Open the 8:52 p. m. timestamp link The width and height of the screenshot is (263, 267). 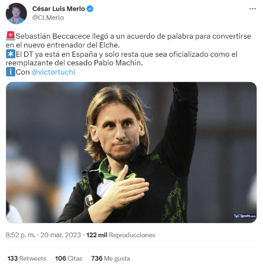click(x=21, y=235)
